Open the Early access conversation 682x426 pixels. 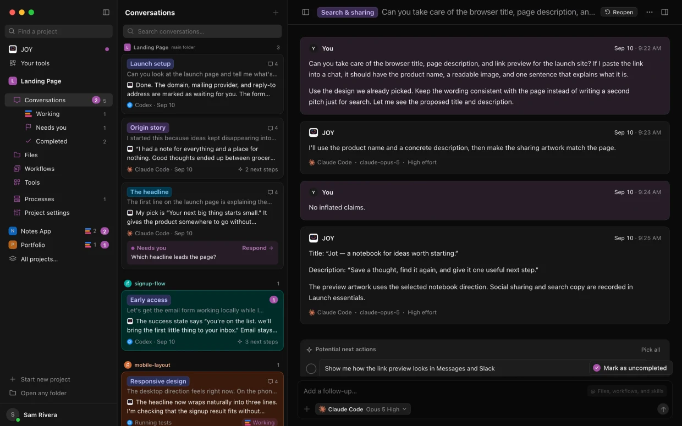(x=202, y=320)
